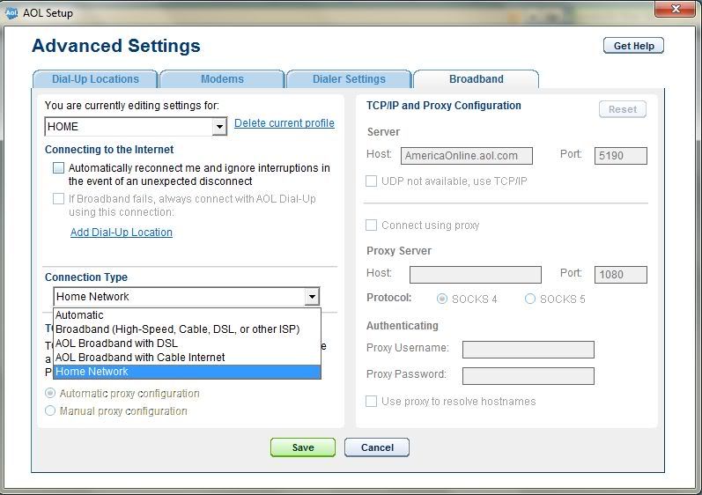The height and width of the screenshot is (495, 702).
Task: Click the Proxy Password field
Action: 528,376
